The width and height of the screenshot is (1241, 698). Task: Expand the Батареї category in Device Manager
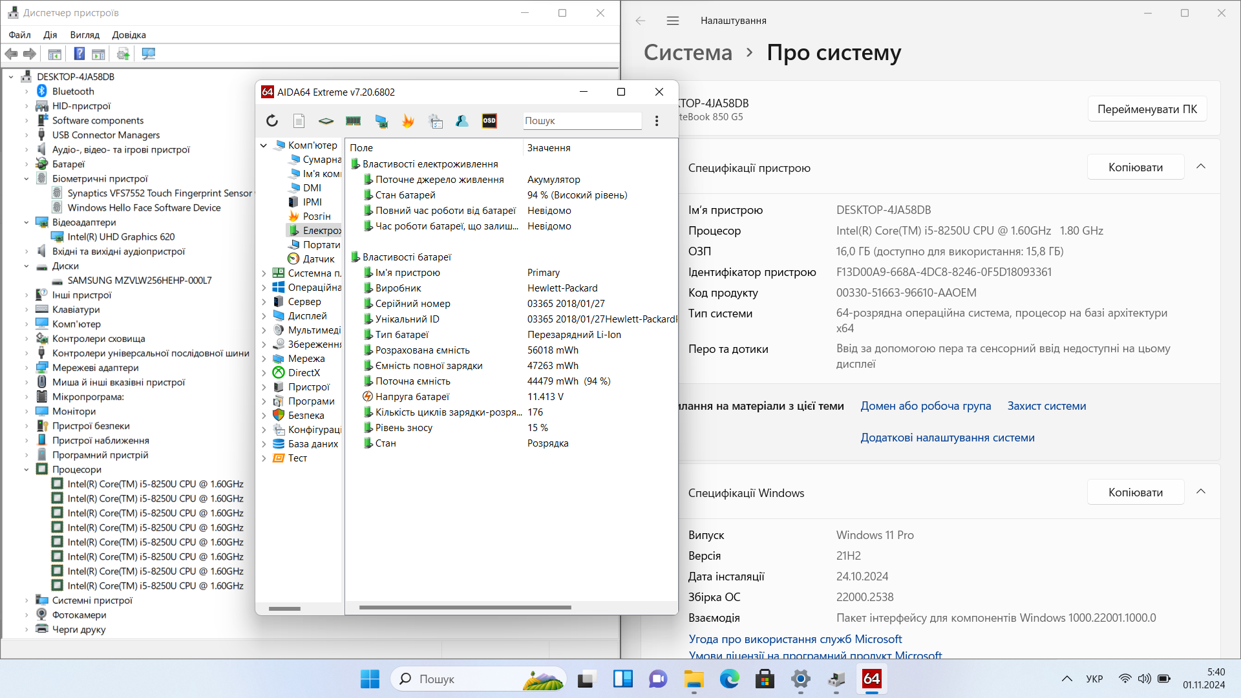pyautogui.click(x=27, y=164)
